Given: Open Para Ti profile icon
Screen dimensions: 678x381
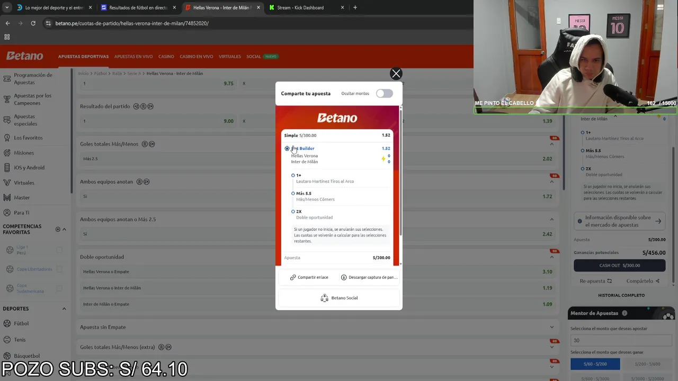Looking at the screenshot, I should 7,213.
